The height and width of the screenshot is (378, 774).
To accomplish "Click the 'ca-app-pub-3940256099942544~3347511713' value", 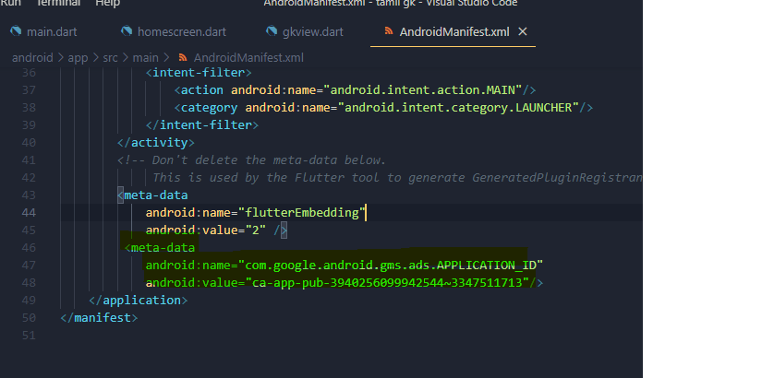I will pyautogui.click(x=388, y=283).
